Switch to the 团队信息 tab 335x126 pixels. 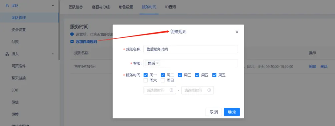click(x=76, y=7)
